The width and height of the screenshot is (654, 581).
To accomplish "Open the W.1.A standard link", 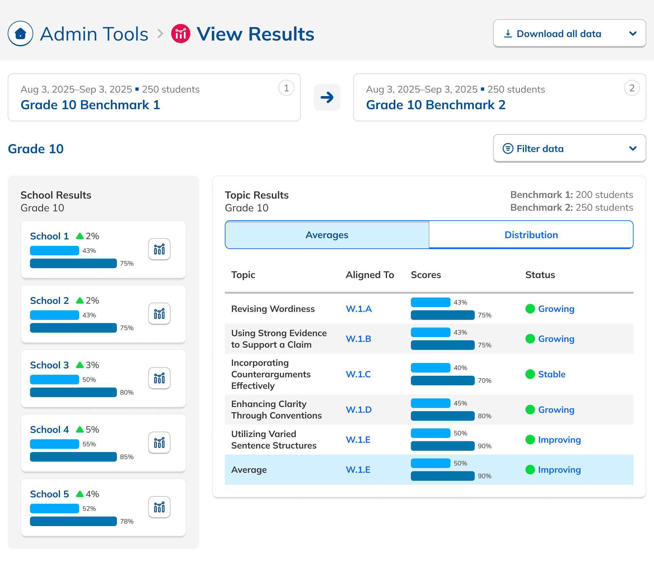I will point(359,309).
